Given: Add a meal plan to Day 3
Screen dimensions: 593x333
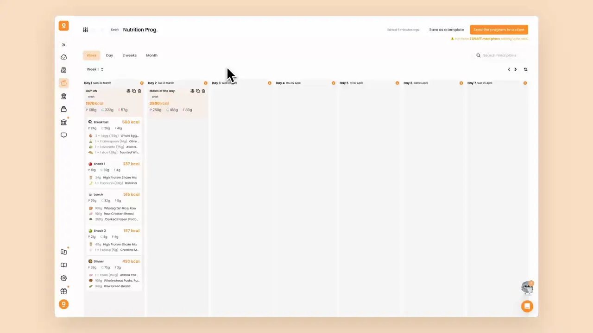Looking at the screenshot, I should tap(270, 83).
